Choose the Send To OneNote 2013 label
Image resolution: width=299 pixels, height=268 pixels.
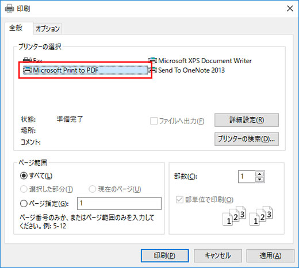(191, 70)
